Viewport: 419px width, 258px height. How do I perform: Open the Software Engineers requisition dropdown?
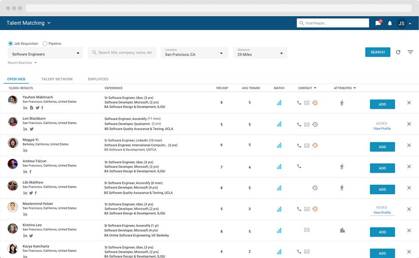tap(45, 54)
